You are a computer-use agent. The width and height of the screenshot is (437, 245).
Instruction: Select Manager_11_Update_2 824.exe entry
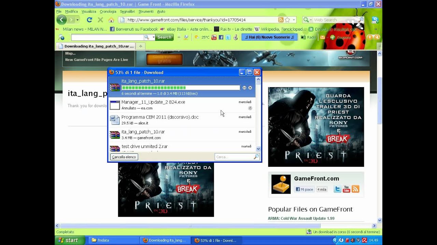tap(182, 105)
